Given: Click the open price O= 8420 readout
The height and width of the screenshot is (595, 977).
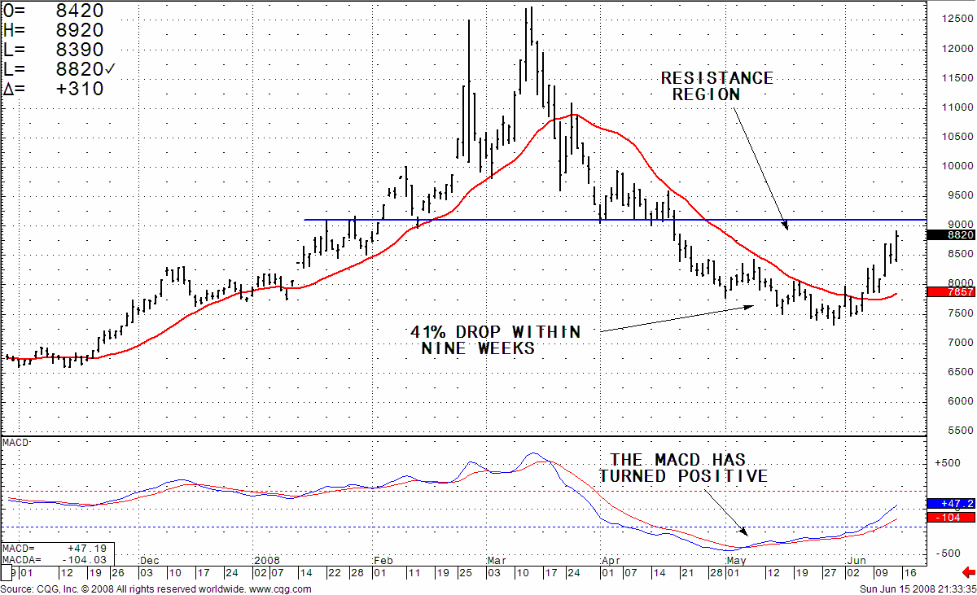Looking at the screenshot, I should coord(54,11).
